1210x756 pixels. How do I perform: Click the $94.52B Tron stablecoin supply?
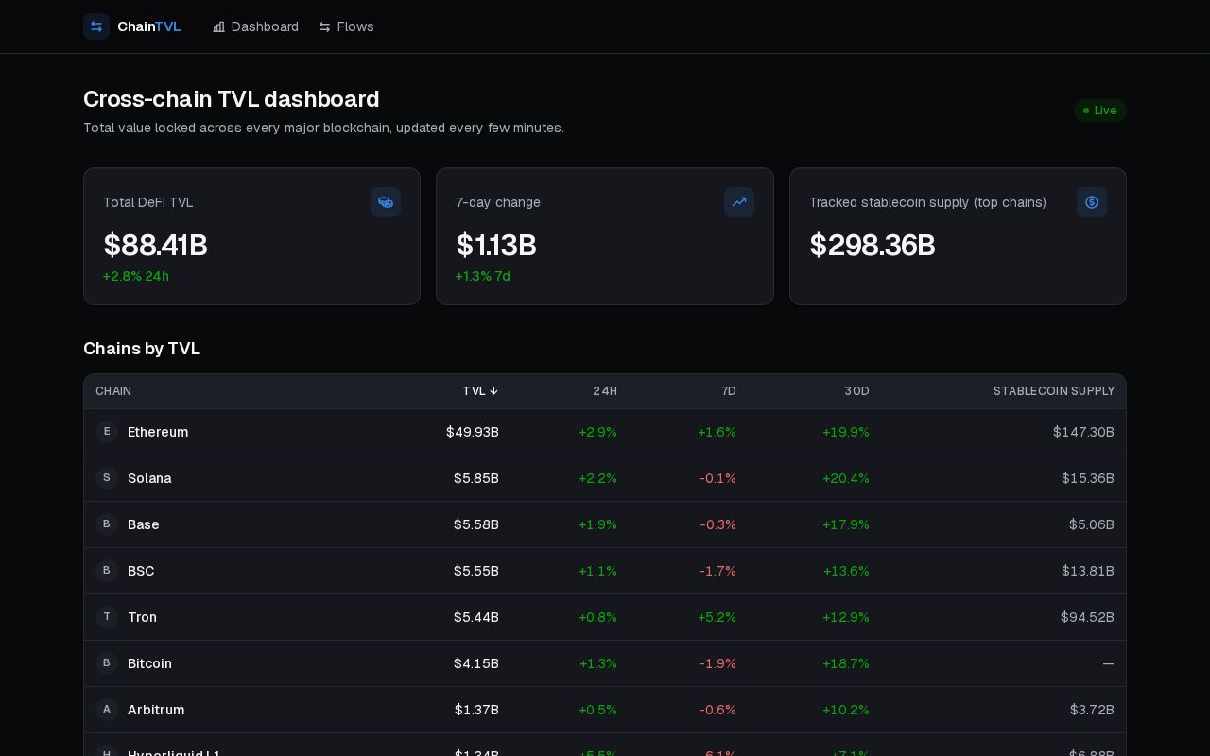tap(1087, 617)
